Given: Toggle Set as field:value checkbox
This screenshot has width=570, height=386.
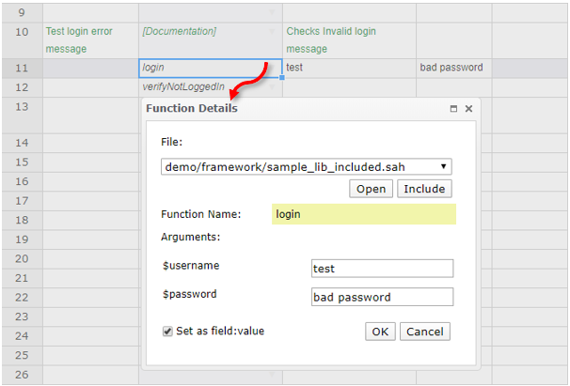Looking at the screenshot, I should [167, 332].
